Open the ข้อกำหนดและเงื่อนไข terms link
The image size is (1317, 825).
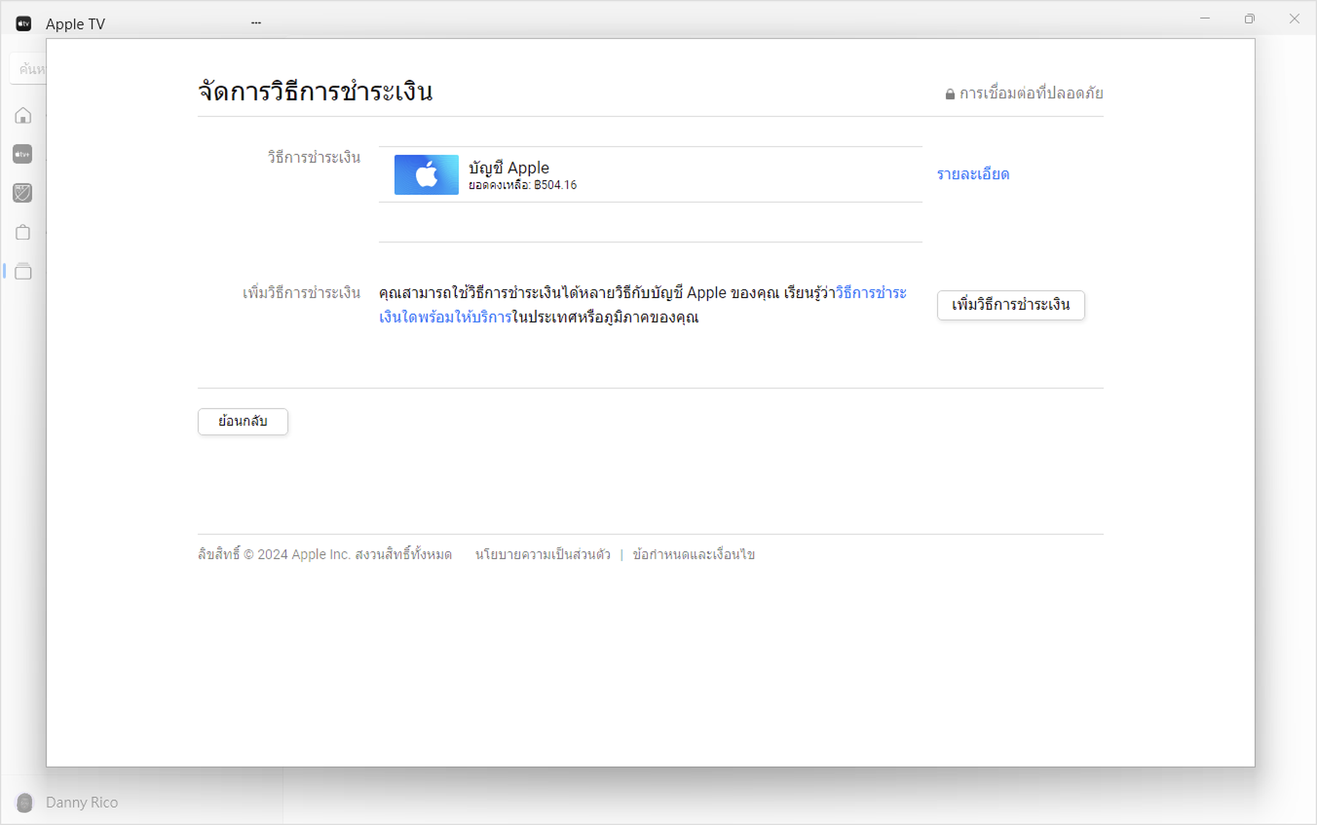point(694,554)
